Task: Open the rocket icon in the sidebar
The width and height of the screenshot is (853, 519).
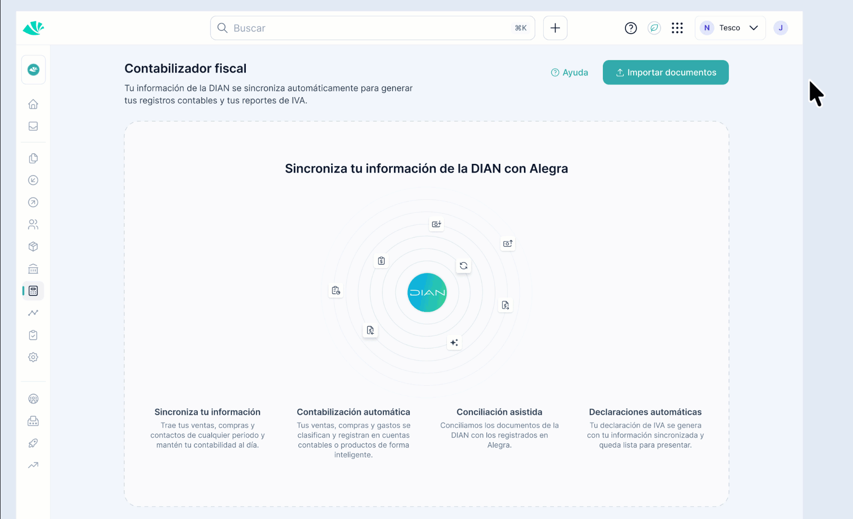Action: (x=33, y=443)
